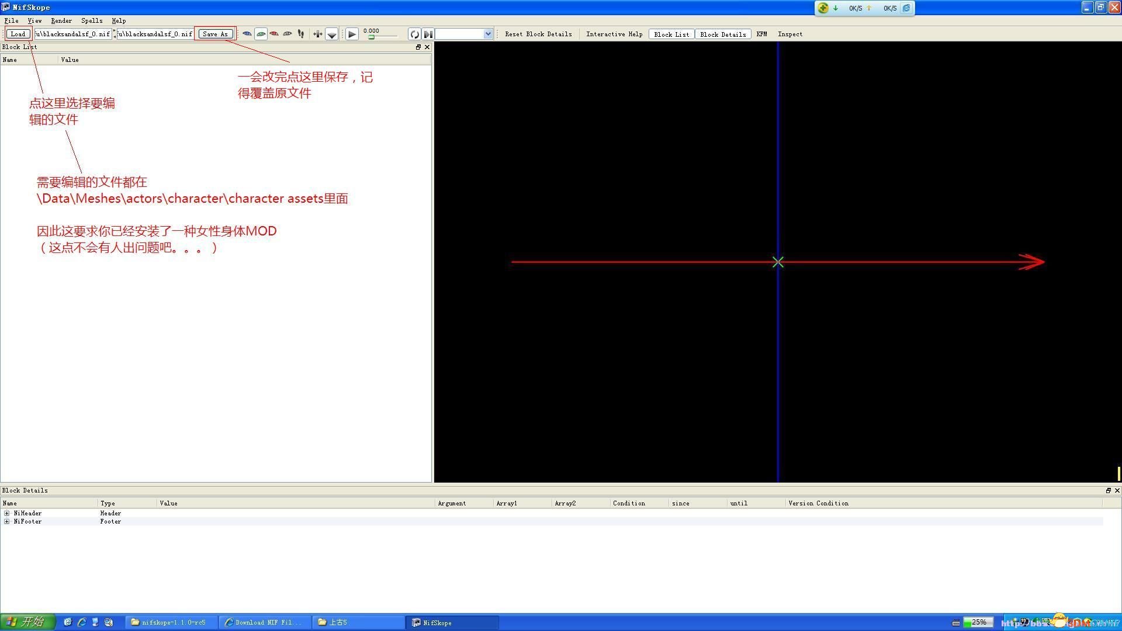Click the Save As button
The height and width of the screenshot is (631, 1122).
(215, 34)
